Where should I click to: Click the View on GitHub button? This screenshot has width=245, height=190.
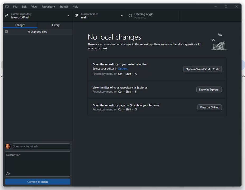click(210, 107)
